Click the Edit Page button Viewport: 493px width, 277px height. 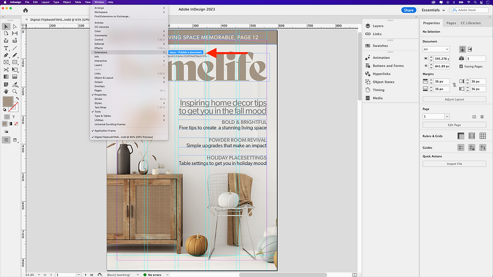tap(454, 125)
